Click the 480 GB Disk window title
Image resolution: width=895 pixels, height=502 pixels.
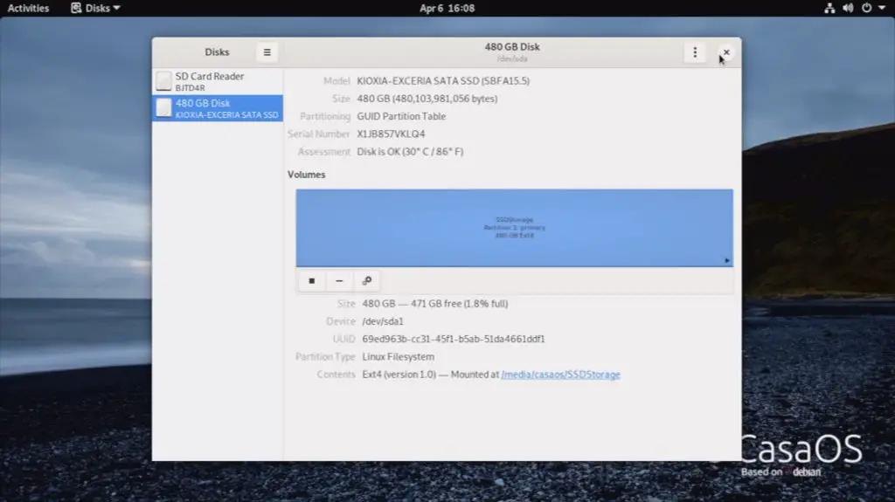pos(512,47)
